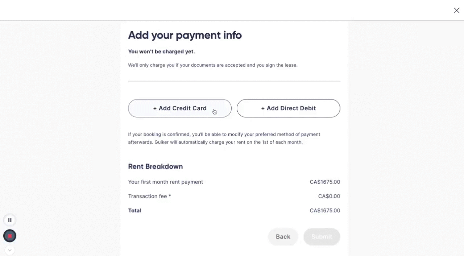Pause the screen recording
The width and height of the screenshot is (464, 256).
pos(10,220)
